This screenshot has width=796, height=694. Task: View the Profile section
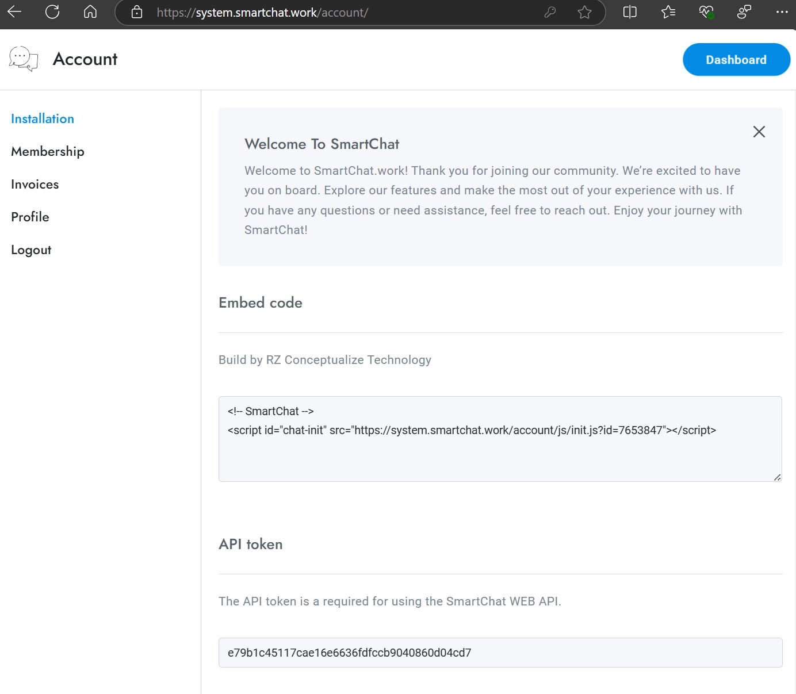point(30,217)
